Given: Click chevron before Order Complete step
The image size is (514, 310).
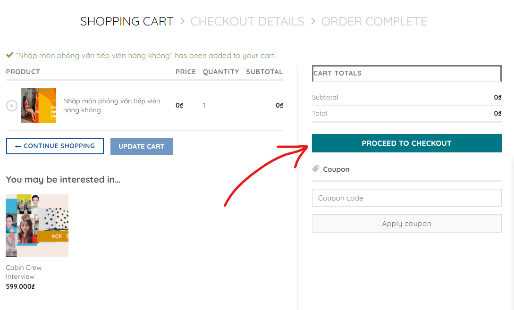Looking at the screenshot, I should [x=313, y=21].
